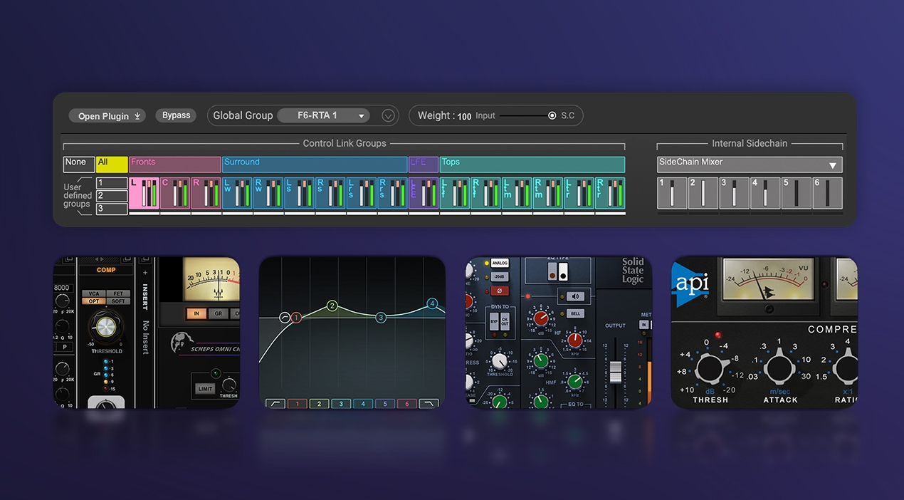Image resolution: width=904 pixels, height=500 pixels.
Task: Select the All control link group
Action: tap(112, 165)
